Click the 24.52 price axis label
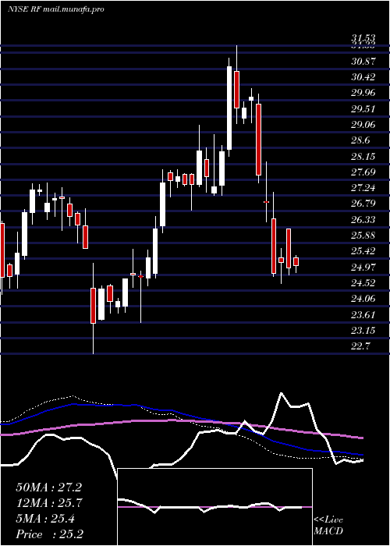 pyautogui.click(x=363, y=282)
